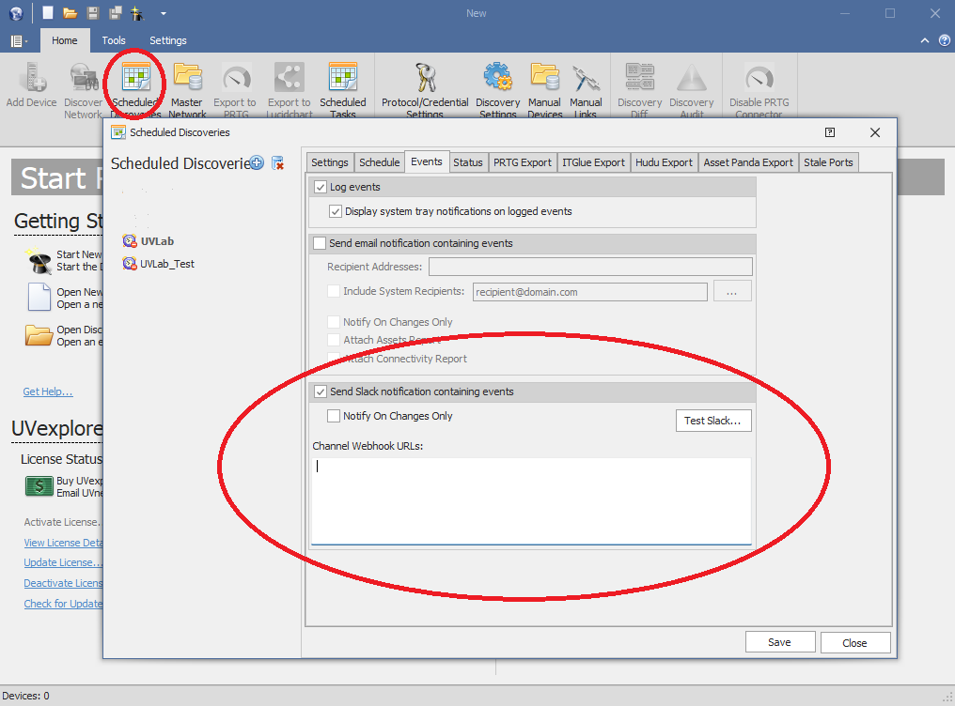Click the Recipient Addresses input field
This screenshot has height=706, width=955.
[x=590, y=267]
